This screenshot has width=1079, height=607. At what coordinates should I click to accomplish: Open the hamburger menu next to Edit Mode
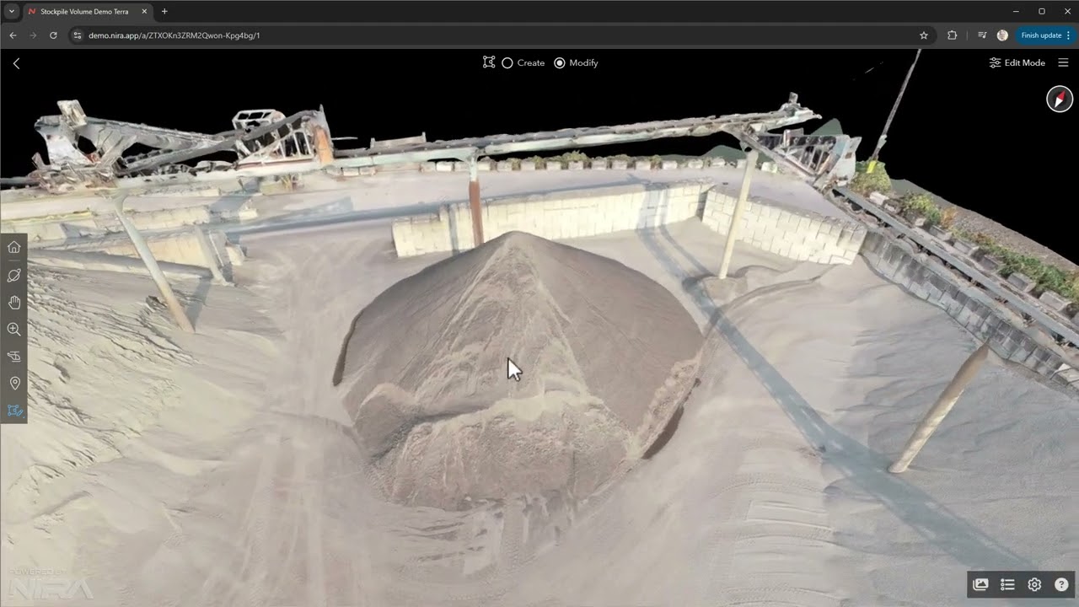[1063, 62]
